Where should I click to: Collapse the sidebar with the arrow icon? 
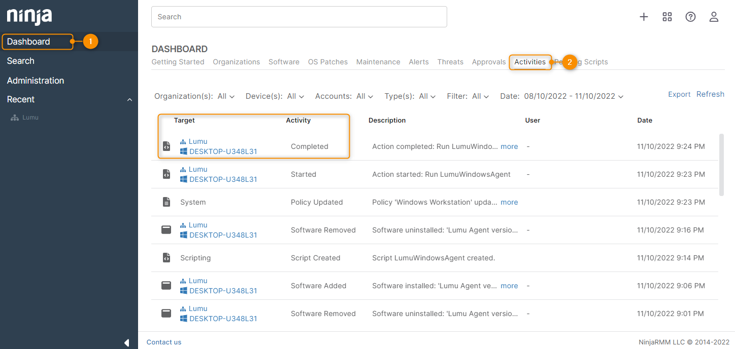click(x=127, y=343)
